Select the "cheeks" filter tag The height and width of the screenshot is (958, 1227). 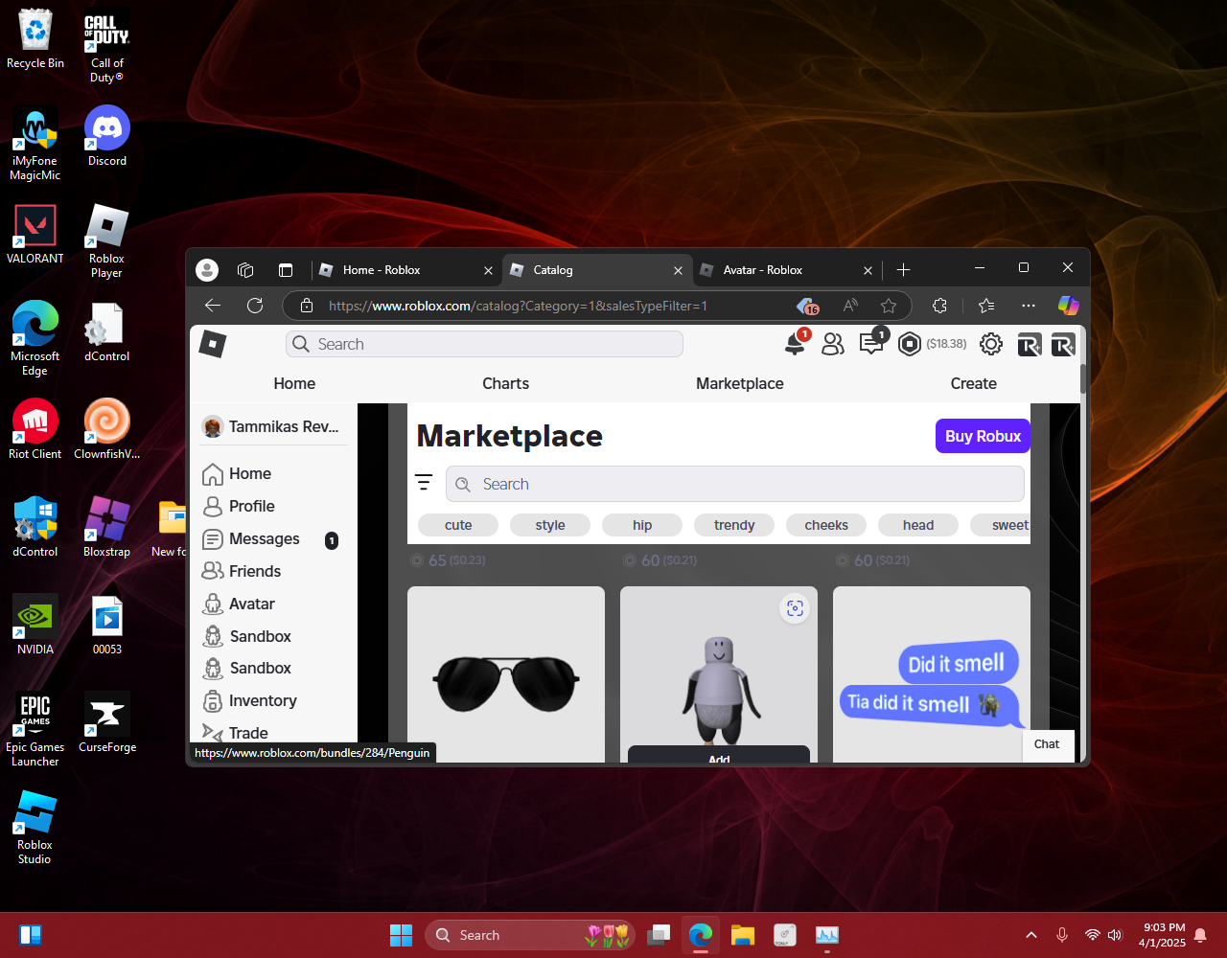(x=826, y=525)
